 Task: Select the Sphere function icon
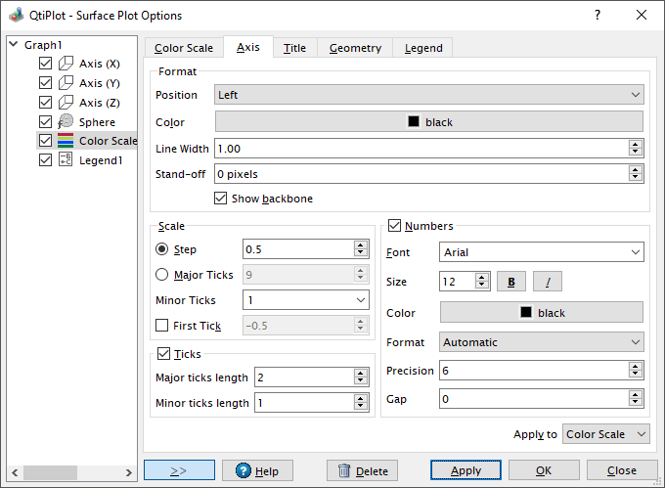click(66, 122)
